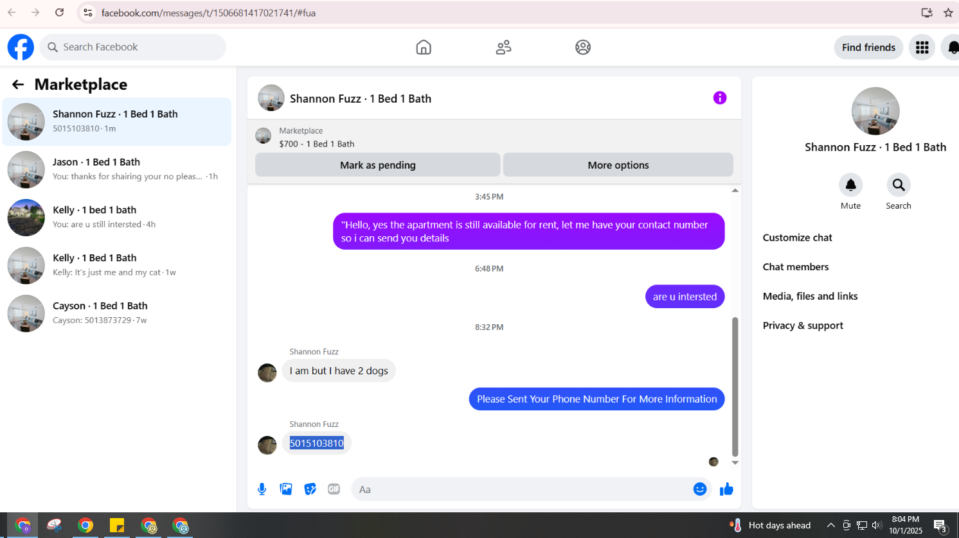Click the Facebook logo icon

pyautogui.click(x=21, y=48)
